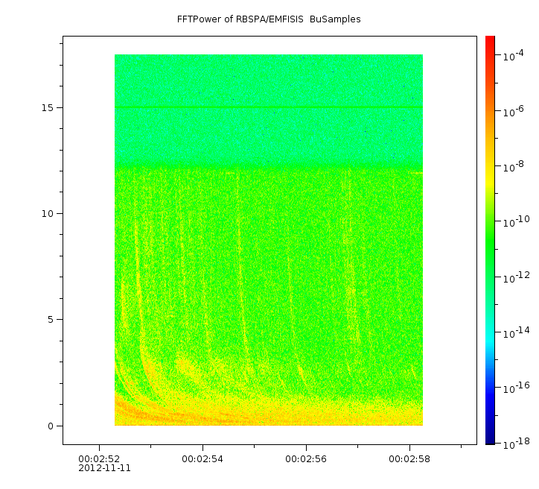
Task: Click the y-axis label 5
Action: (x=51, y=320)
